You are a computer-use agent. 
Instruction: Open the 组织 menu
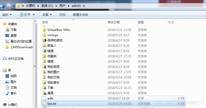7,15
